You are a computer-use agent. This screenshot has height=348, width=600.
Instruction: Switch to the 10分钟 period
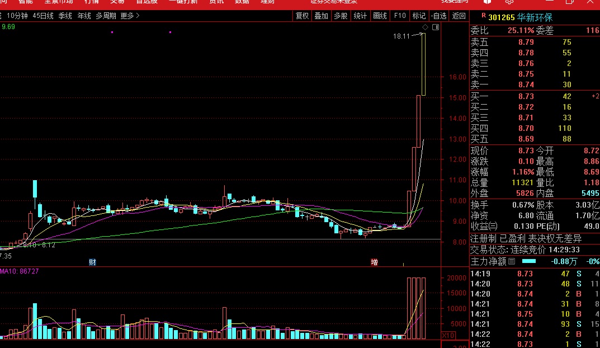pos(17,16)
